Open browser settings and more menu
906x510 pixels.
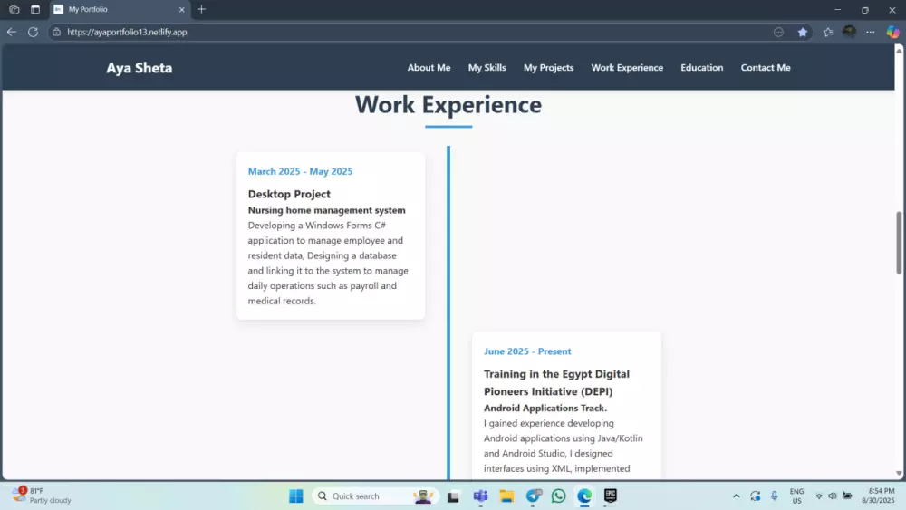coord(870,33)
